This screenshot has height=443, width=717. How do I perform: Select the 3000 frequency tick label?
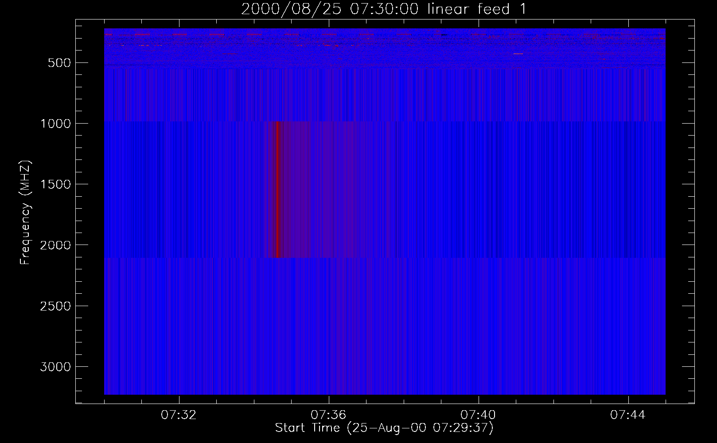click(x=55, y=367)
